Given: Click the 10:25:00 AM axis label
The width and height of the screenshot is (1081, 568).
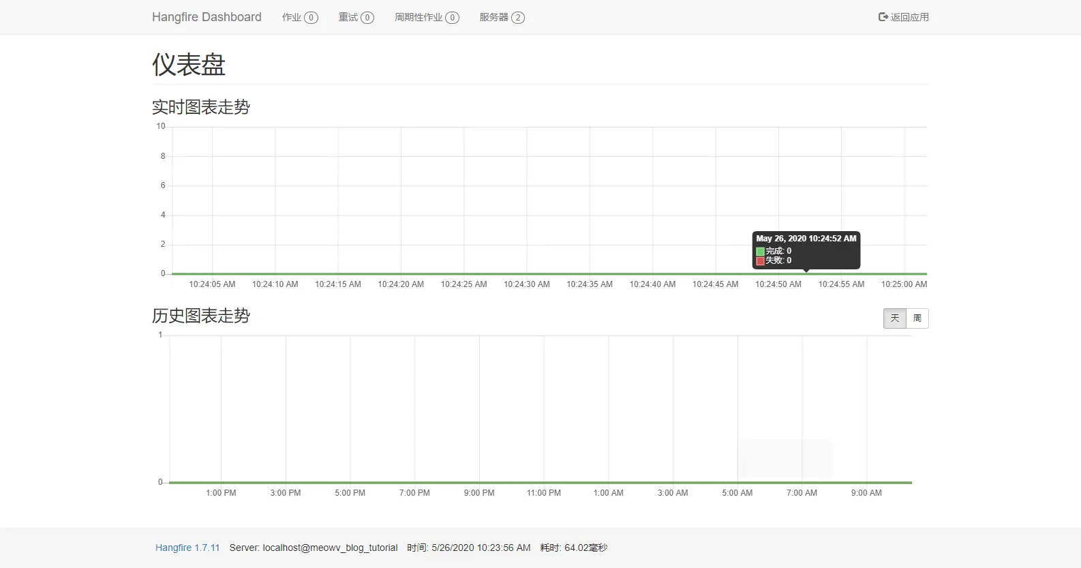Looking at the screenshot, I should tap(904, 284).
